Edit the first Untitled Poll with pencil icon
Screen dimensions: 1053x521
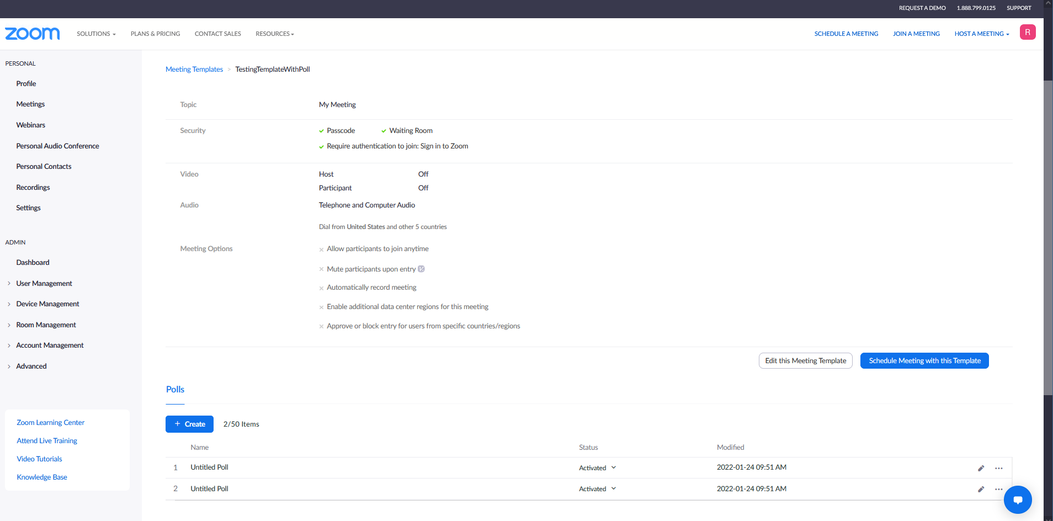(981, 468)
